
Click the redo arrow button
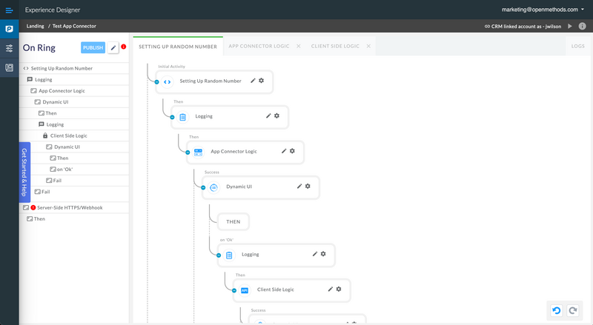[573, 311]
